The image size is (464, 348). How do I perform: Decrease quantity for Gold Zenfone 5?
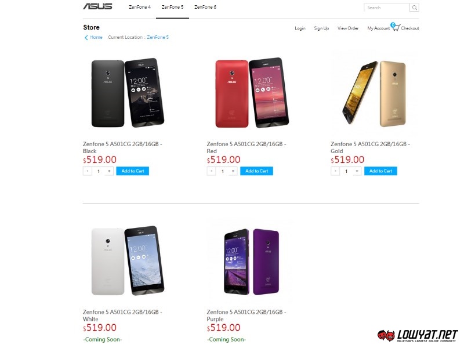point(335,171)
